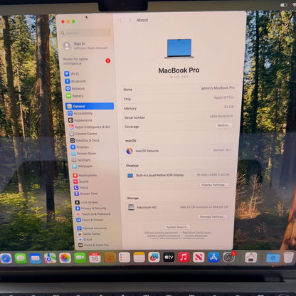Open Lock Screen settings
296x296 pixels.
87,202
